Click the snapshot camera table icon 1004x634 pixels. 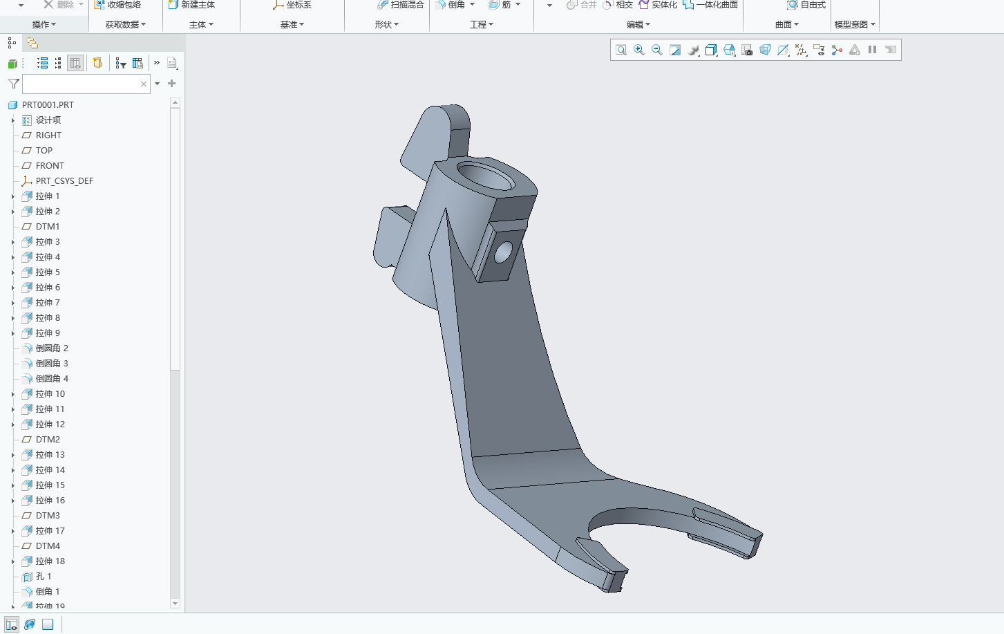pos(747,50)
